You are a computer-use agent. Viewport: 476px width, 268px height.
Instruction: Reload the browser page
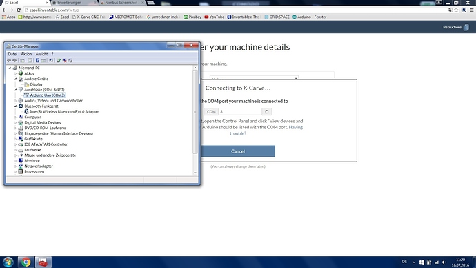tap(19, 10)
